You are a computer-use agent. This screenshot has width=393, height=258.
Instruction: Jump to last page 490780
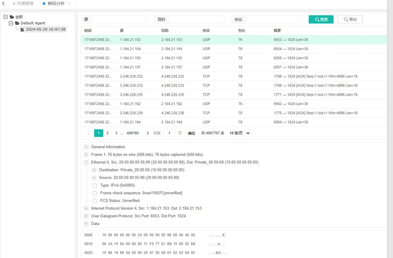pyautogui.click(x=132, y=133)
